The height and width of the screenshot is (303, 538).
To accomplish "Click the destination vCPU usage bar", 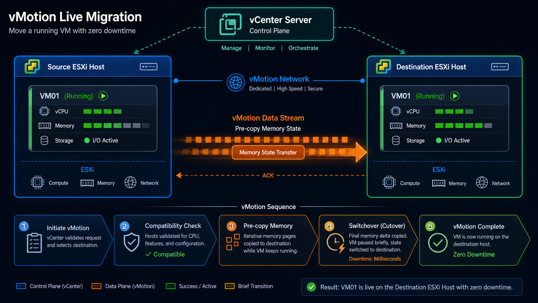I will pyautogui.click(x=454, y=111).
